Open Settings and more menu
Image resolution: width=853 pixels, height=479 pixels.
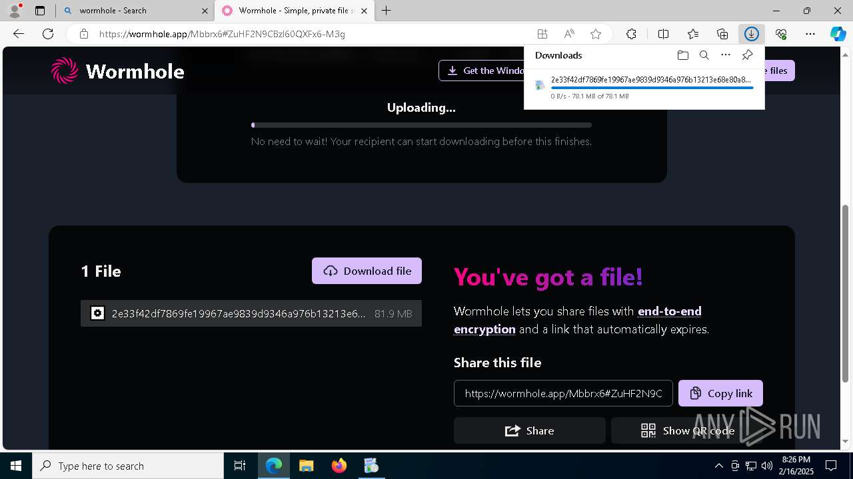click(810, 34)
